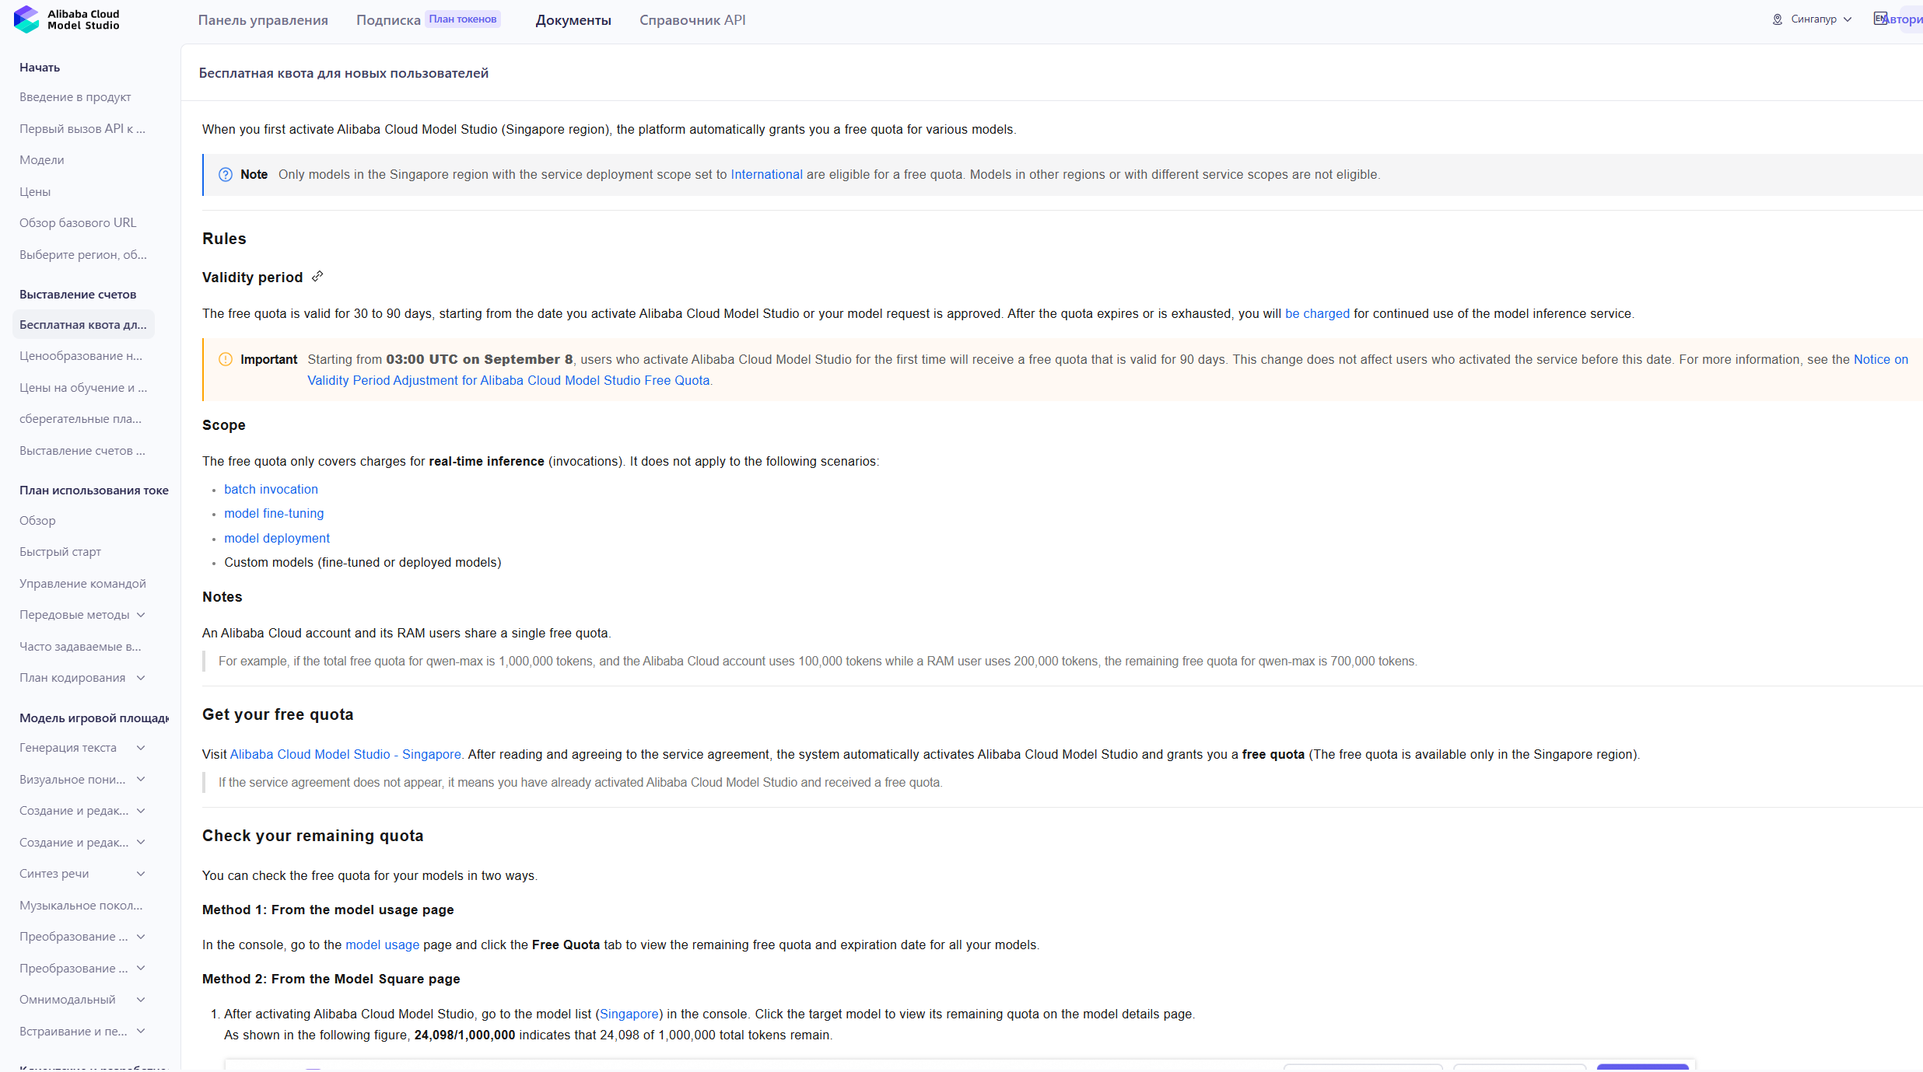This screenshot has height=1072, width=1923.
Task: Open the batch invocation link
Action: coord(271,490)
